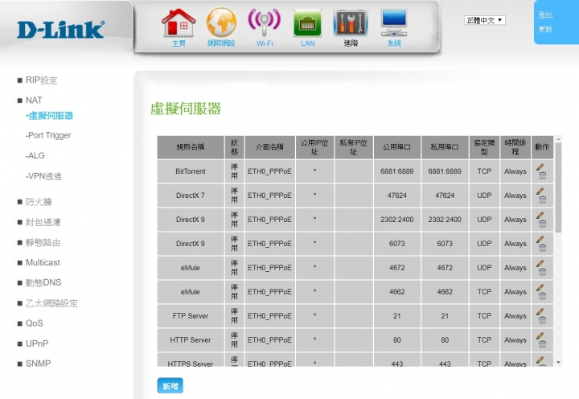Edit eMule UDP 4672 rule pencil icon
Screen dimensions: 579x399
(540, 263)
